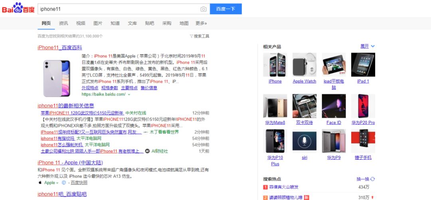
Task: Click the purple iPhone 11 thumbnail
Action: point(57,79)
